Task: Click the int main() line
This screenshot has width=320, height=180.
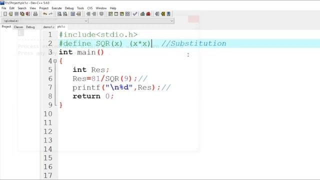Action: [x=81, y=52]
